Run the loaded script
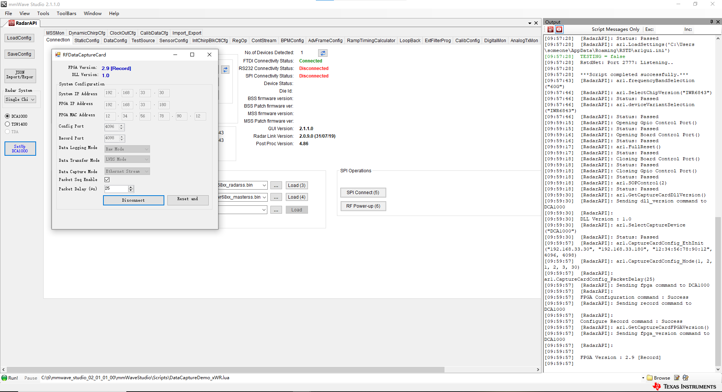 (x=10, y=378)
